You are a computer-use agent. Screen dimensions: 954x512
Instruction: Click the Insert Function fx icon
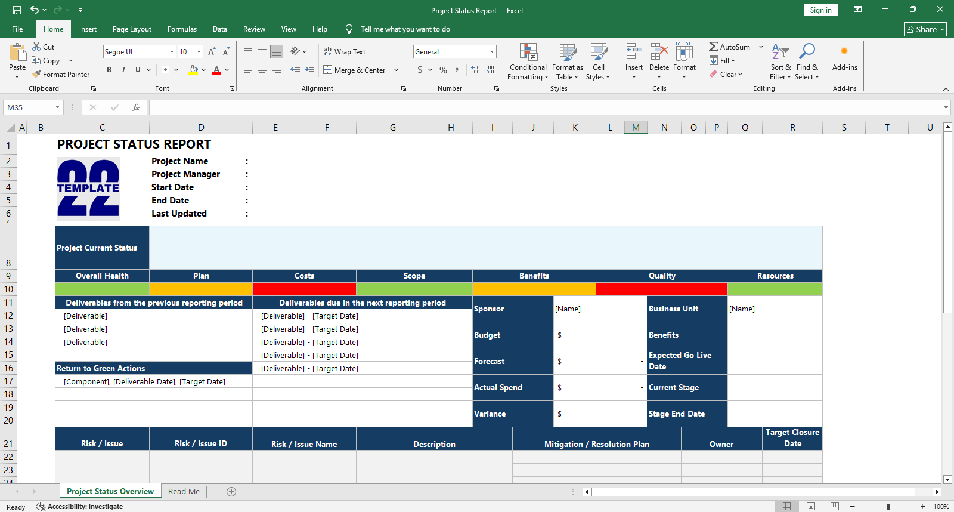(x=136, y=107)
